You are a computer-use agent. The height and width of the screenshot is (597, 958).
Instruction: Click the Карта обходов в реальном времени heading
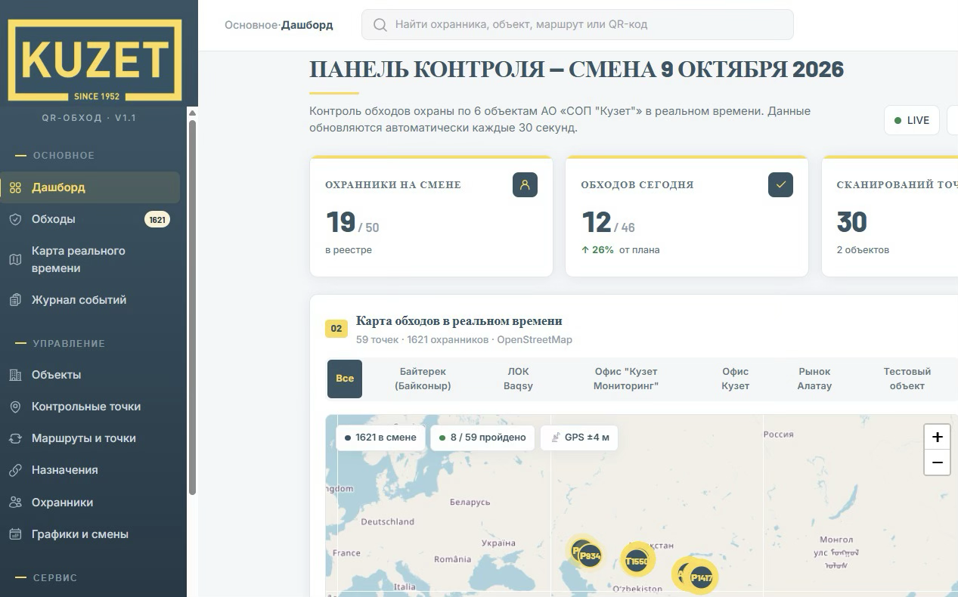[459, 321]
